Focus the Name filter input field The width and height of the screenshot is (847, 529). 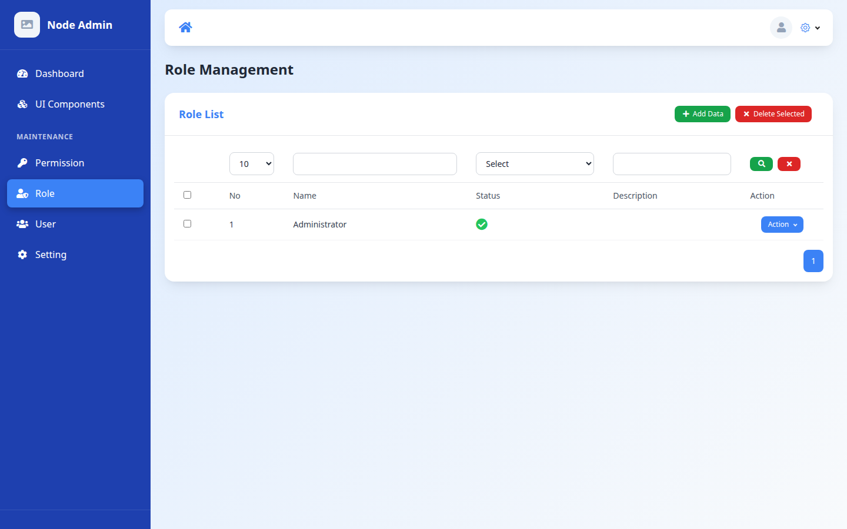(x=375, y=164)
